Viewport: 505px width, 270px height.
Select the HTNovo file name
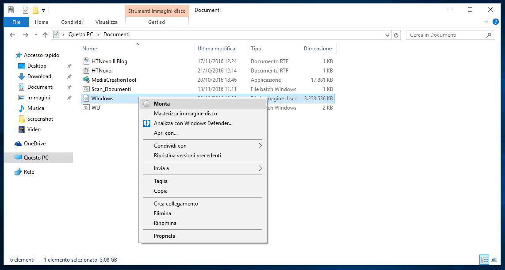point(101,70)
